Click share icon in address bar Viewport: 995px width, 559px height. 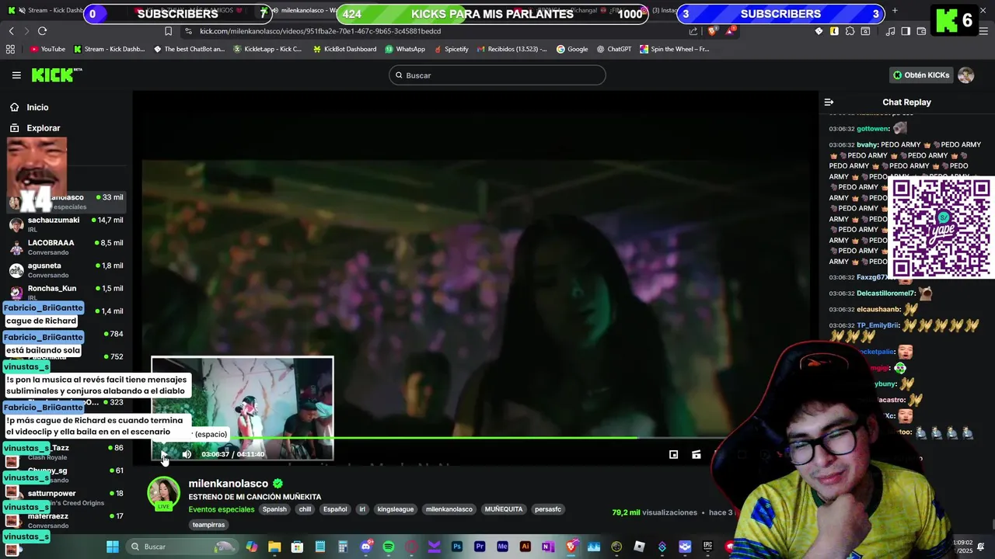point(693,31)
